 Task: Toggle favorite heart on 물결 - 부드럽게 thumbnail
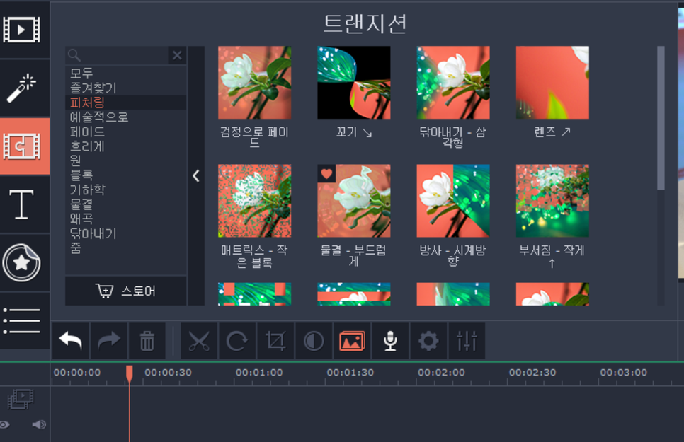coord(326,173)
